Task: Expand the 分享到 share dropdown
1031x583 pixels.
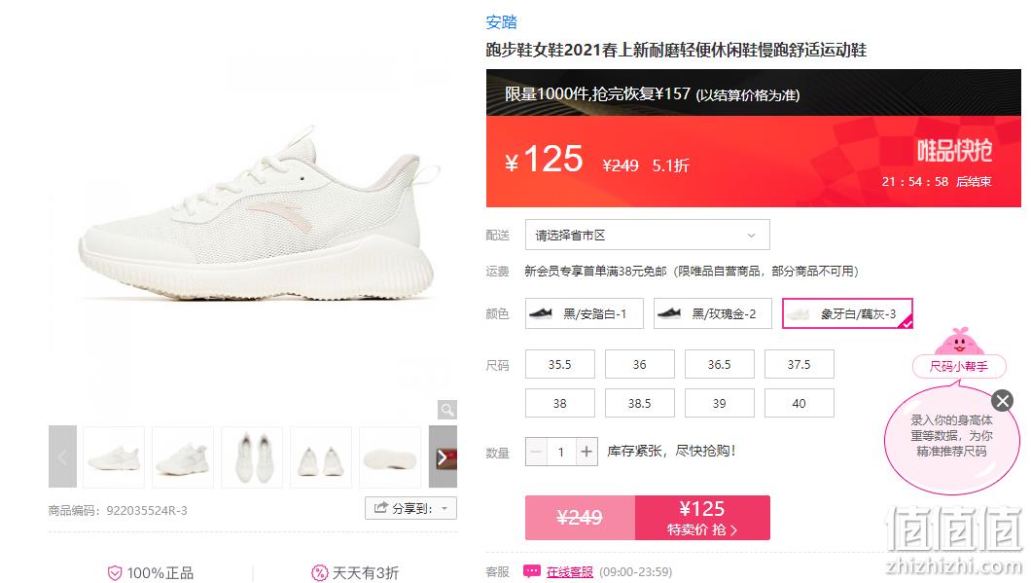Action: tap(410, 508)
